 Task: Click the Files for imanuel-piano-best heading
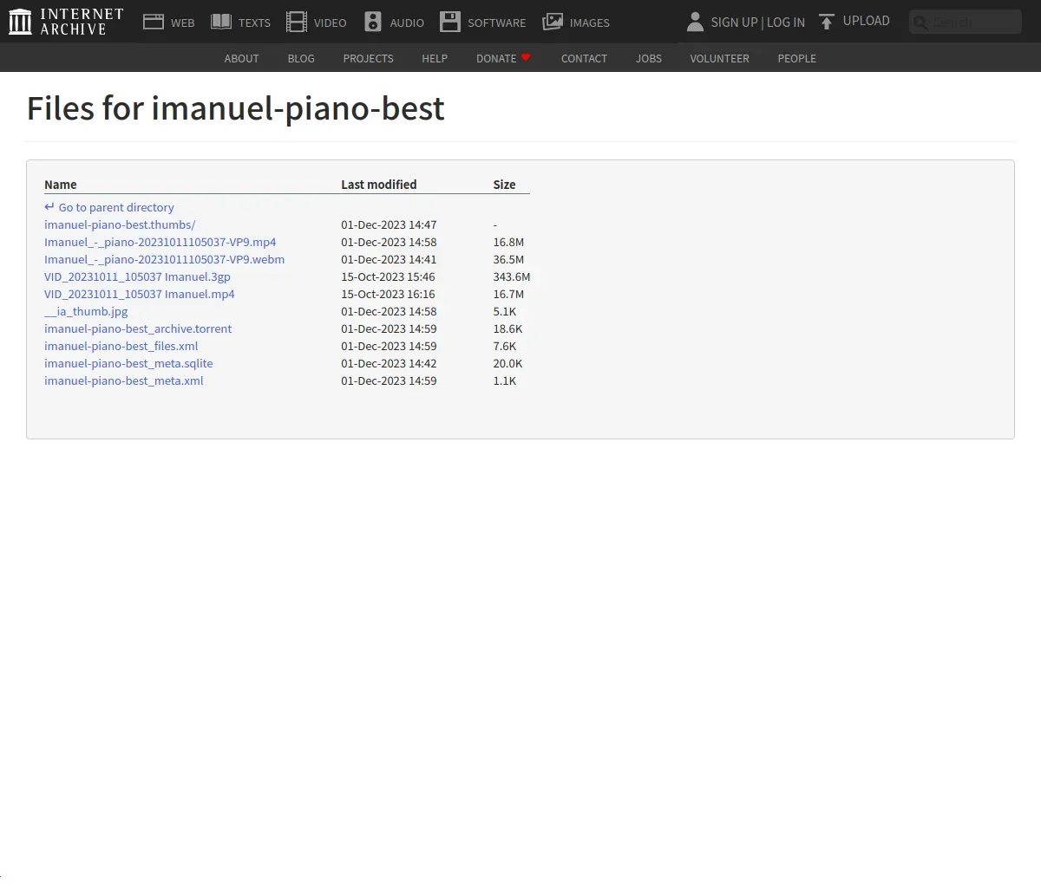click(236, 109)
